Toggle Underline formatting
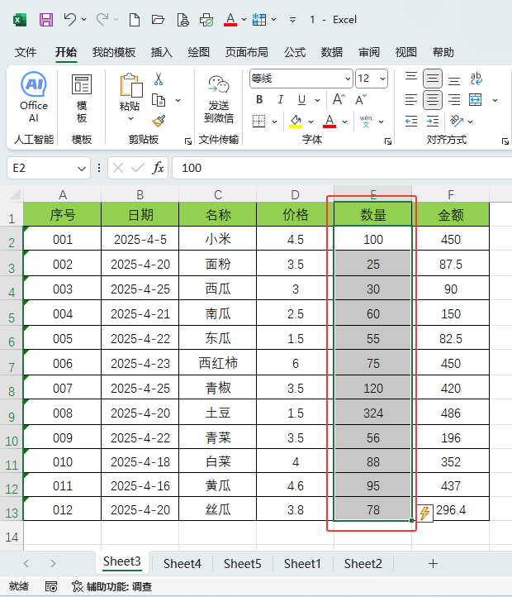The width and height of the screenshot is (512, 597). 301,100
